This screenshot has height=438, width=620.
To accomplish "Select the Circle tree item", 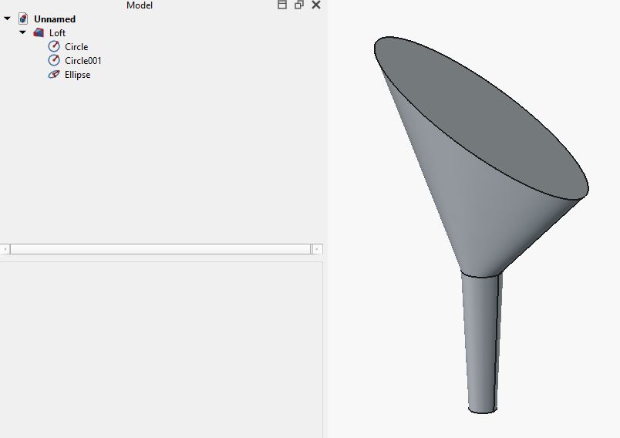I will click(76, 46).
